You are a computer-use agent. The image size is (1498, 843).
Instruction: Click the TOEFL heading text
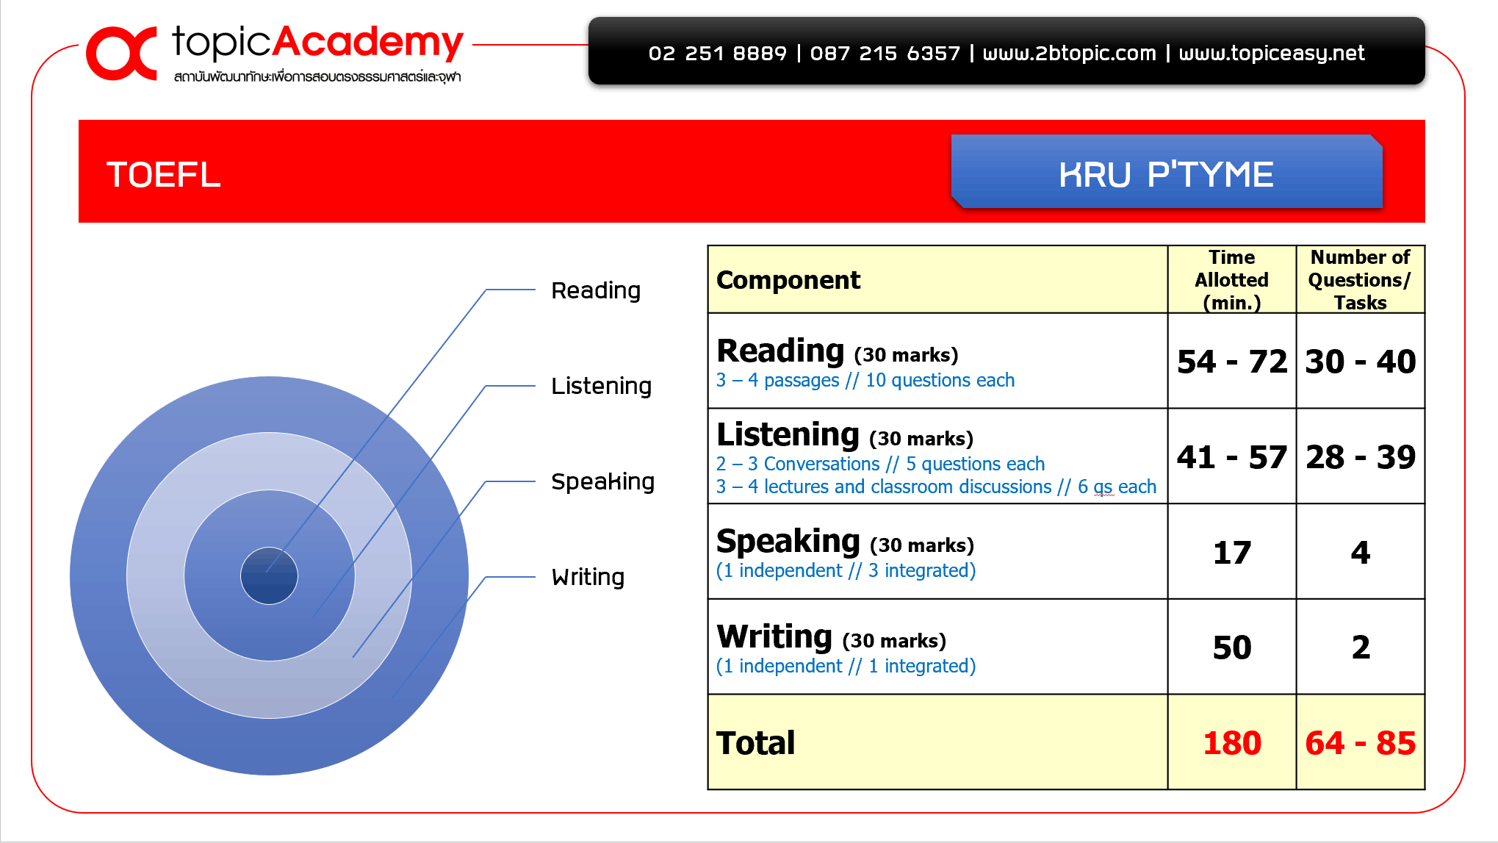coord(163,175)
